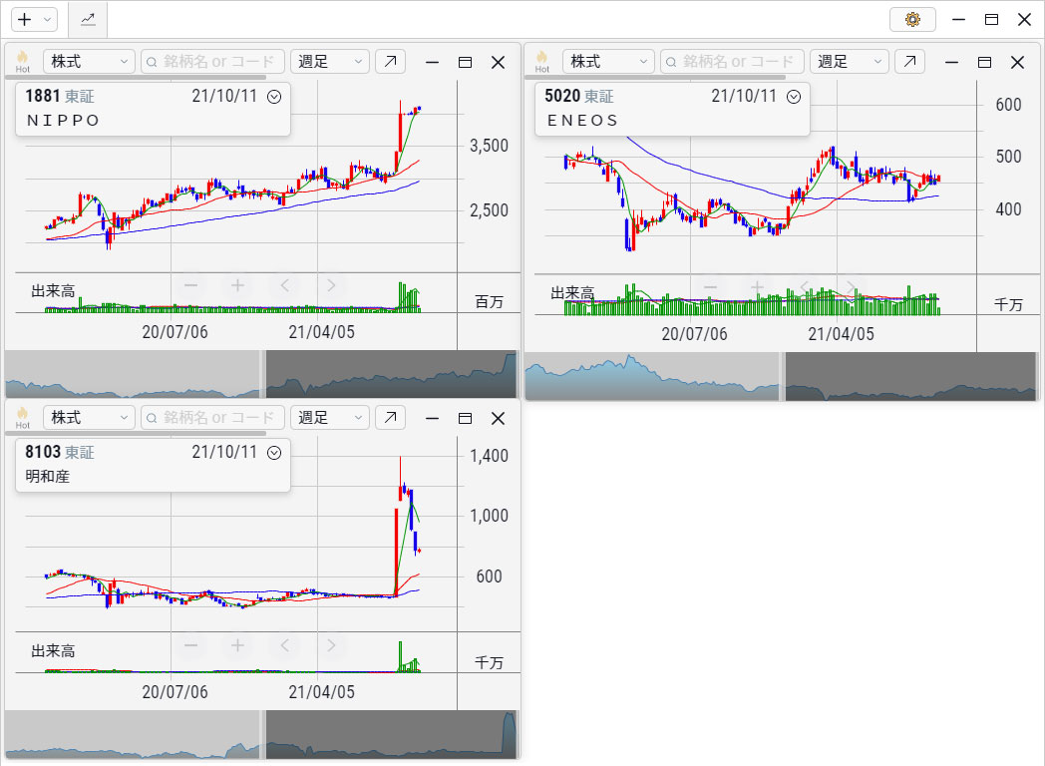
Task: Zoom out 明和産 chart with minus icon
Action: [191, 645]
